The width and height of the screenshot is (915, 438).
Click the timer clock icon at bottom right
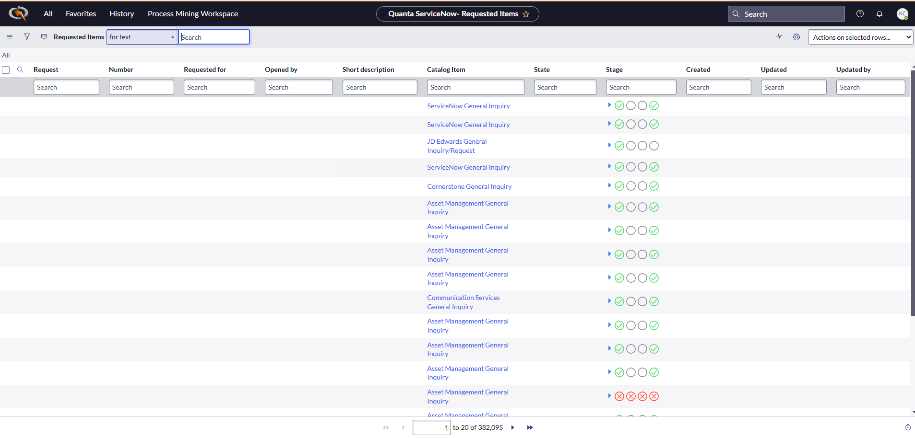coord(907,427)
